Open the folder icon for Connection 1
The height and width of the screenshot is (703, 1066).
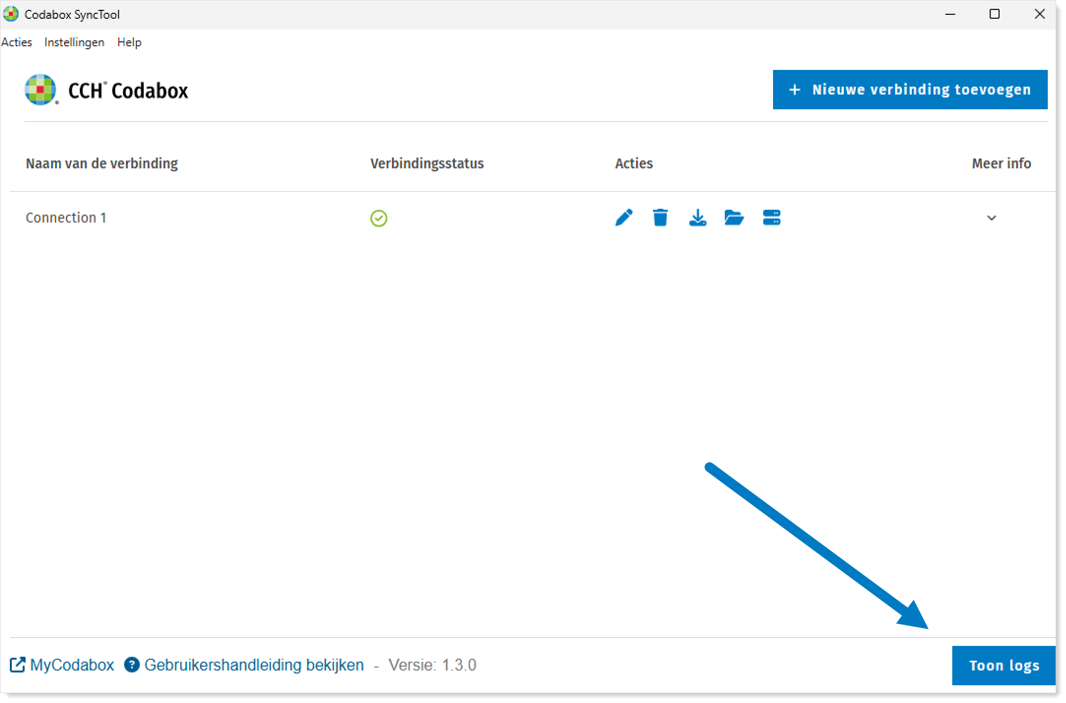(x=734, y=218)
